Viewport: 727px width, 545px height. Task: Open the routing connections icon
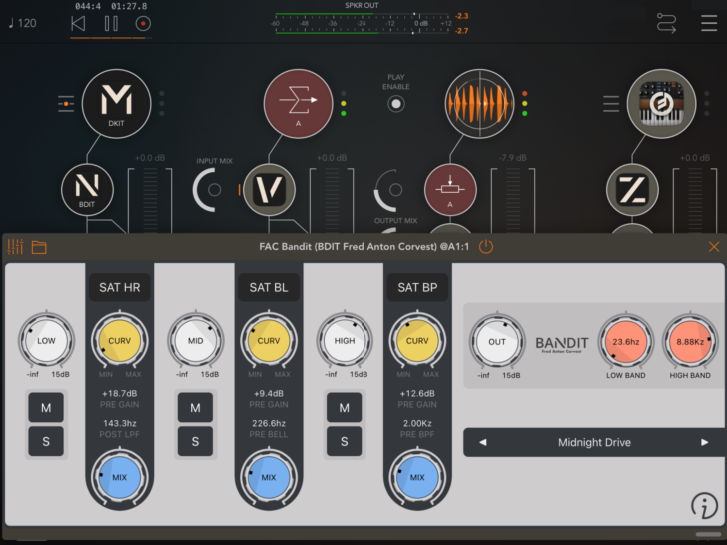[666, 23]
